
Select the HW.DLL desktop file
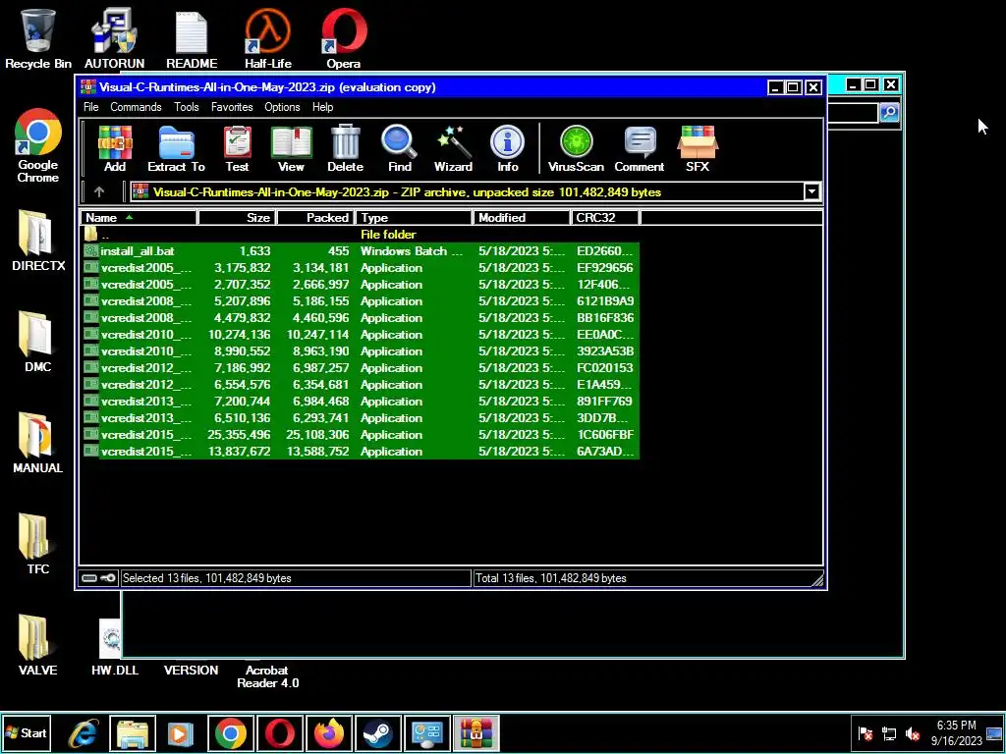114,648
